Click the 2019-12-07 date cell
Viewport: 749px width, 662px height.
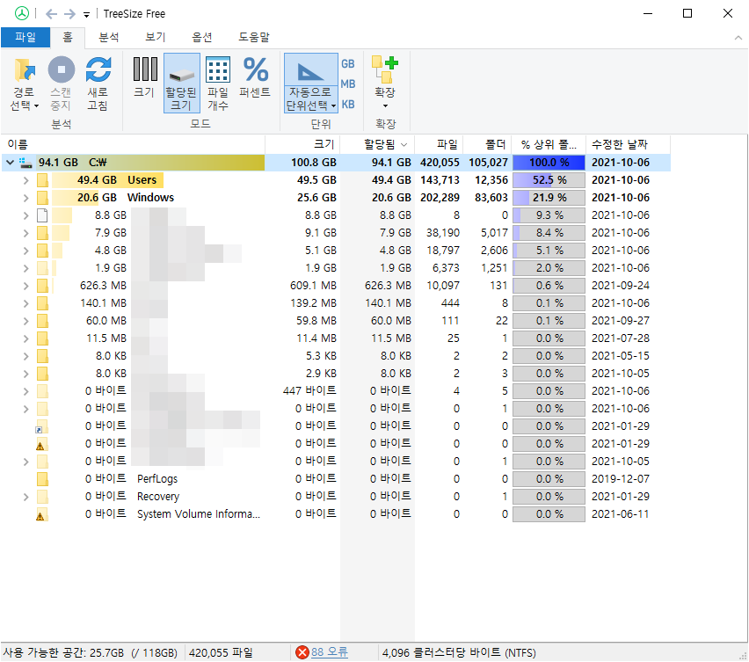pyautogui.click(x=621, y=478)
